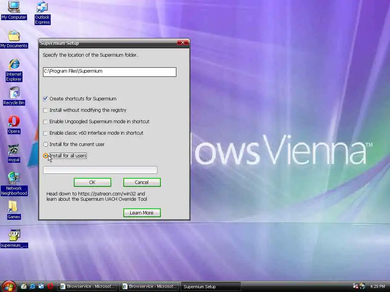Click Cancel in Supermium Setup
Screen dimensions: 390x292
[142, 182]
